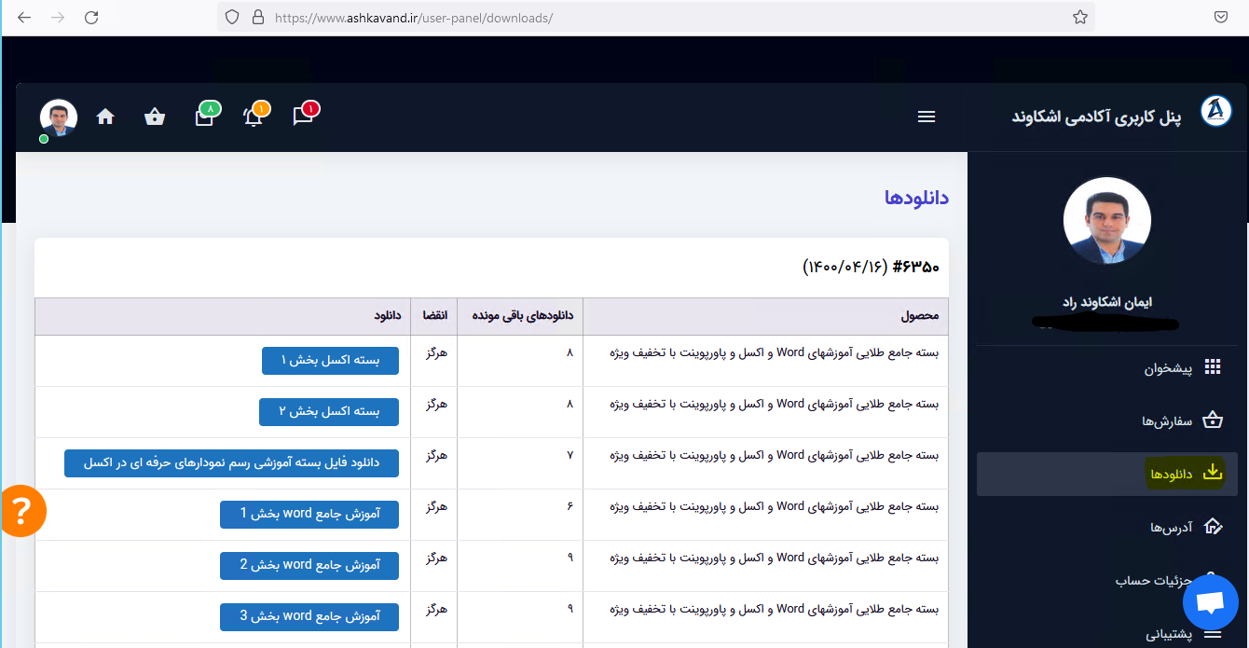Download رسم نمودارهای حرفه ای در اکسل file
This screenshot has height=648, width=1249.
pyautogui.click(x=231, y=462)
